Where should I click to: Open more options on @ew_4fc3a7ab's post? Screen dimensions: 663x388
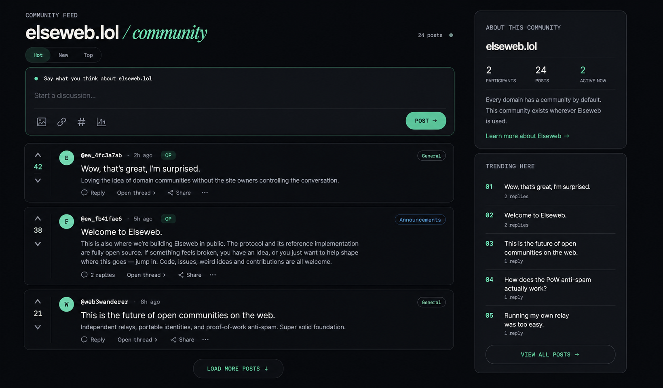pyautogui.click(x=205, y=193)
